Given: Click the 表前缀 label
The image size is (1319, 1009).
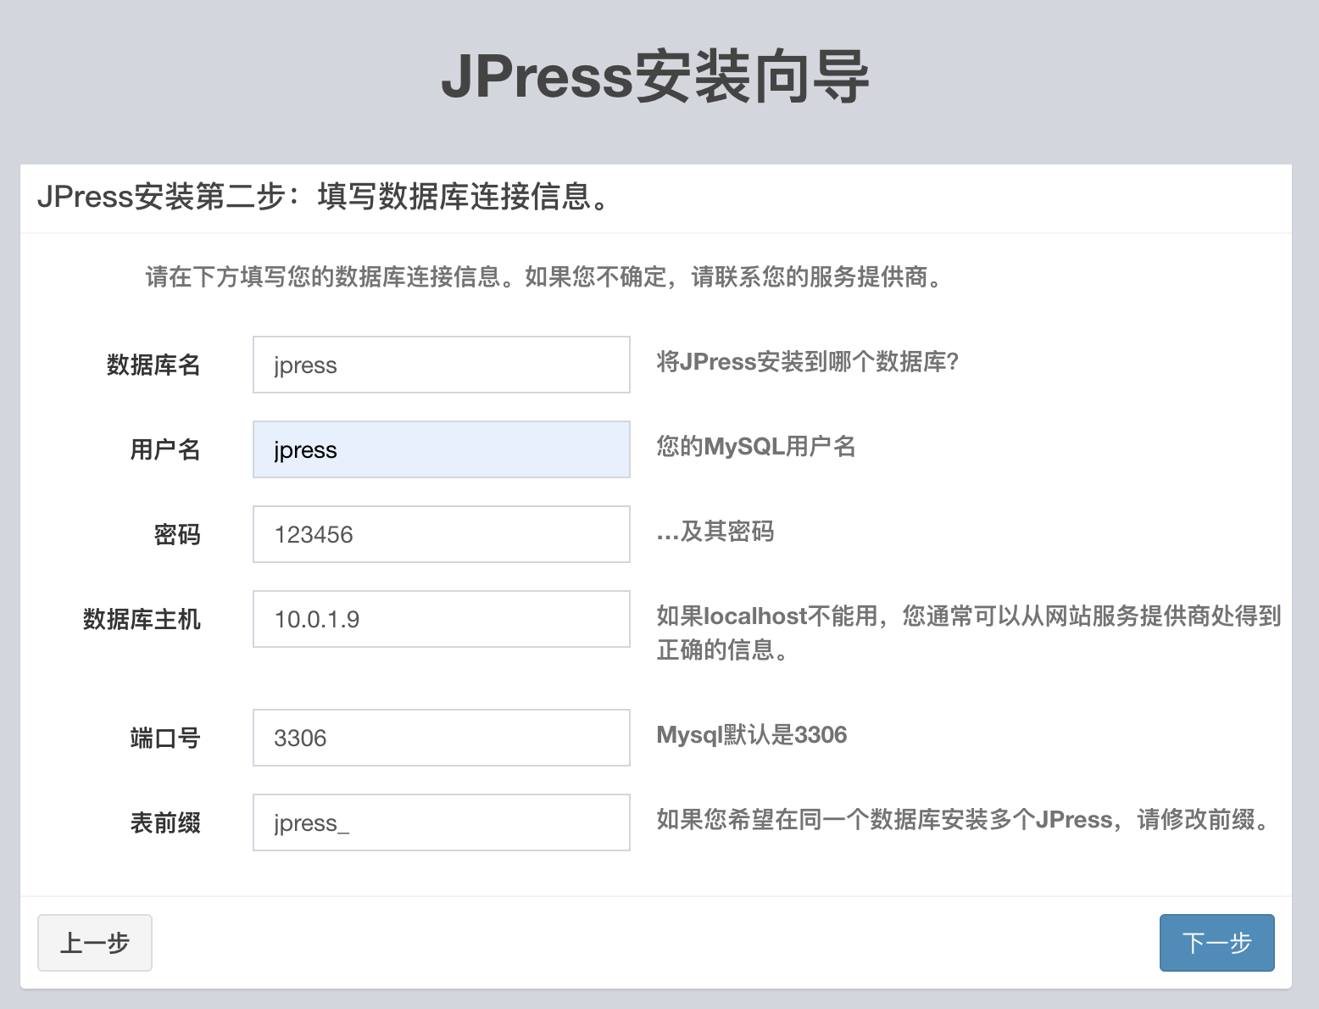Looking at the screenshot, I should coord(165,822).
